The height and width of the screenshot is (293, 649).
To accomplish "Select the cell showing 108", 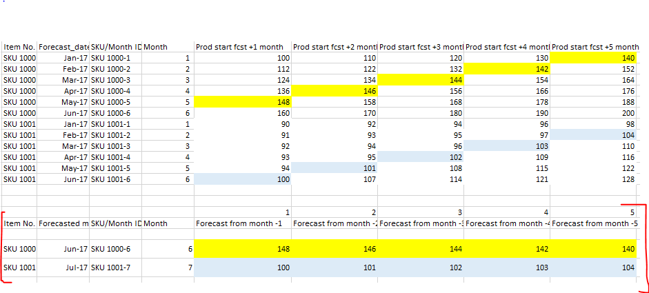I will (421, 168).
